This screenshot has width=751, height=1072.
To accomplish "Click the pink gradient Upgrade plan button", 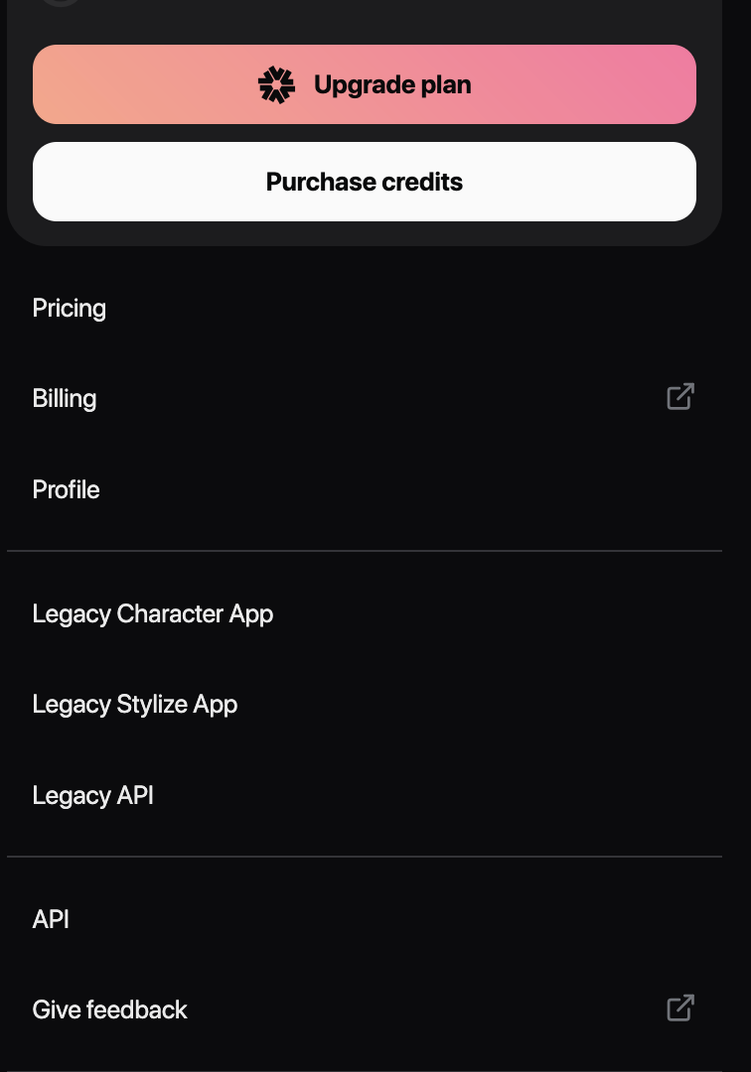I will click(365, 84).
